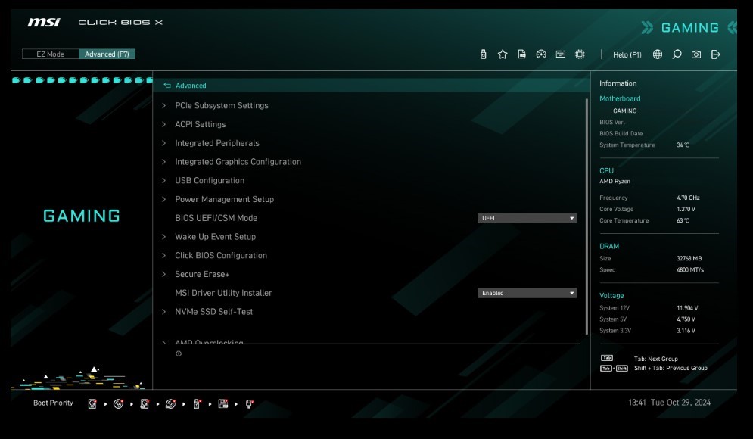The height and width of the screenshot is (439, 753).
Task: Open the BIOS UEFI/CSM Mode dropdown
Action: click(x=527, y=218)
